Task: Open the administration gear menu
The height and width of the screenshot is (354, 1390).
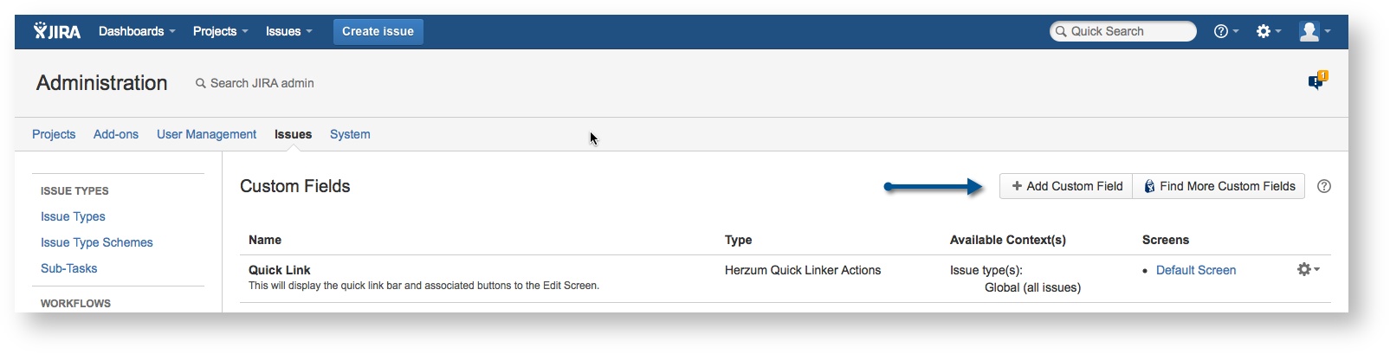Action: tap(1268, 31)
